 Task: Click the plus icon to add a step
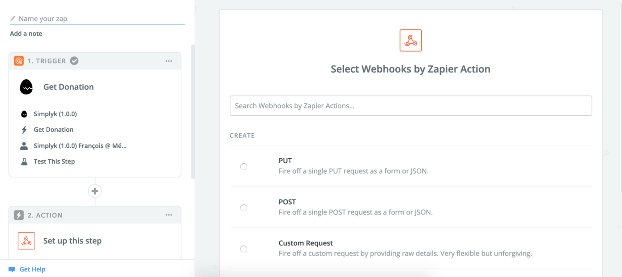coord(95,191)
